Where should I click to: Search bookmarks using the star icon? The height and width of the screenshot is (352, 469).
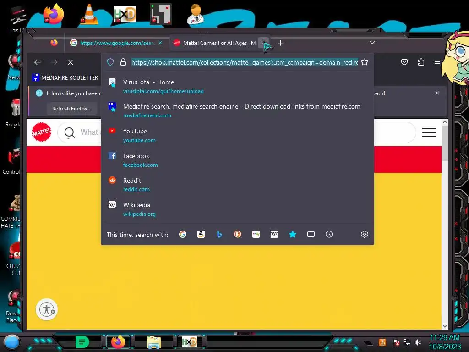293,234
